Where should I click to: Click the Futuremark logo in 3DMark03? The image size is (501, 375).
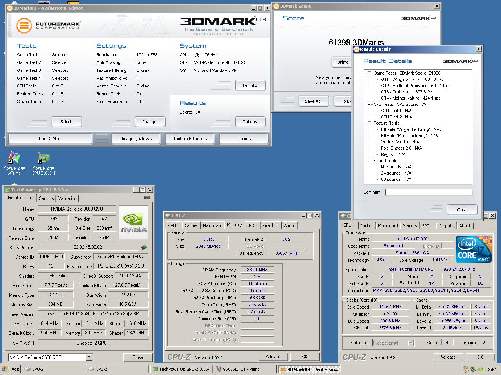tap(48, 25)
